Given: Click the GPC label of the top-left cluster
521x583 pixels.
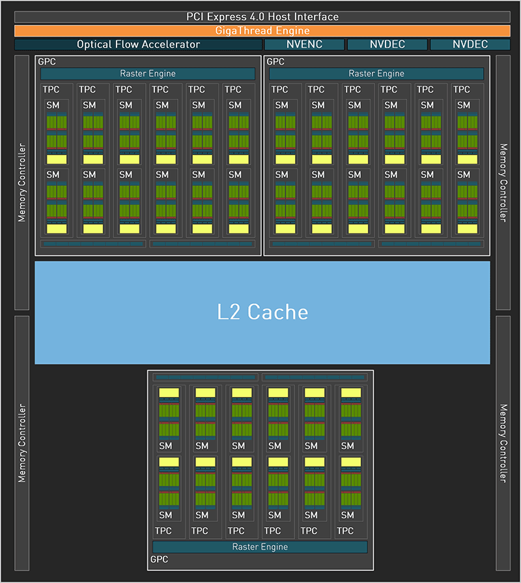Looking at the screenshot, I should click(x=47, y=61).
